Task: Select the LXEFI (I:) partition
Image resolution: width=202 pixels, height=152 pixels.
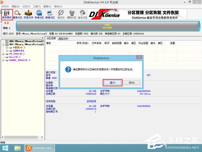Action: [19, 51]
